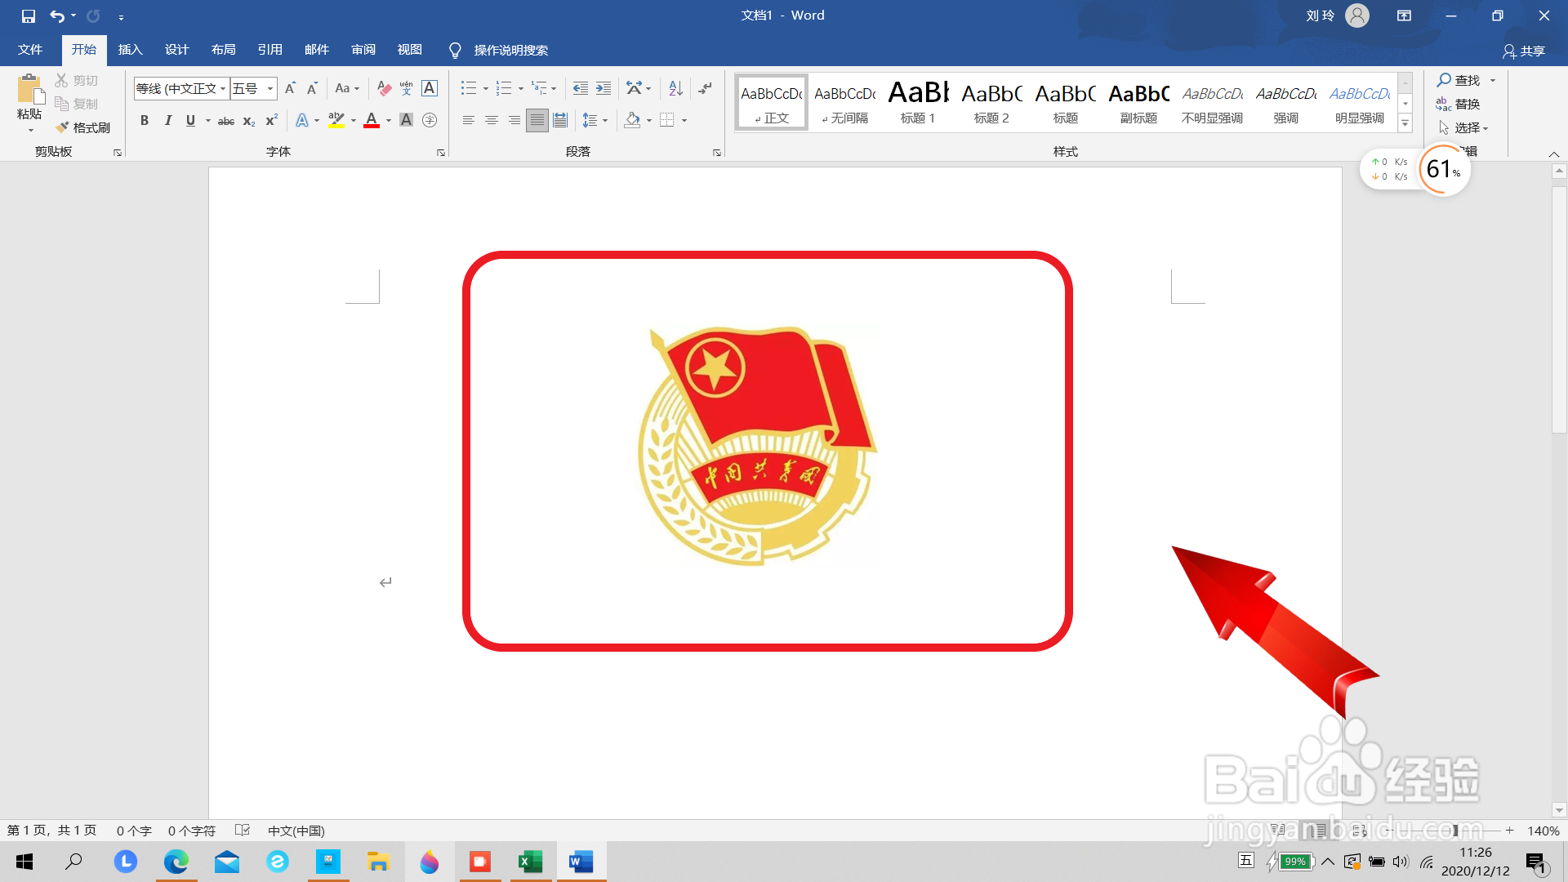The width and height of the screenshot is (1568, 882).
Task: Open Excel from the taskbar
Action: (531, 862)
